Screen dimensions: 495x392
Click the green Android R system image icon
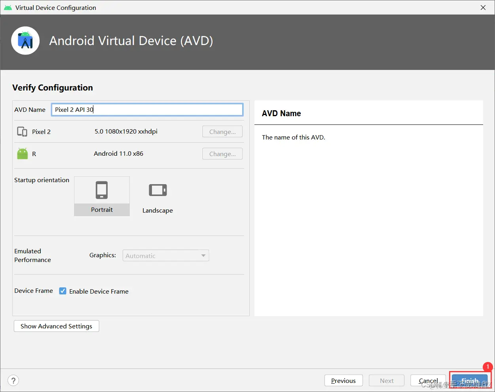(x=23, y=154)
